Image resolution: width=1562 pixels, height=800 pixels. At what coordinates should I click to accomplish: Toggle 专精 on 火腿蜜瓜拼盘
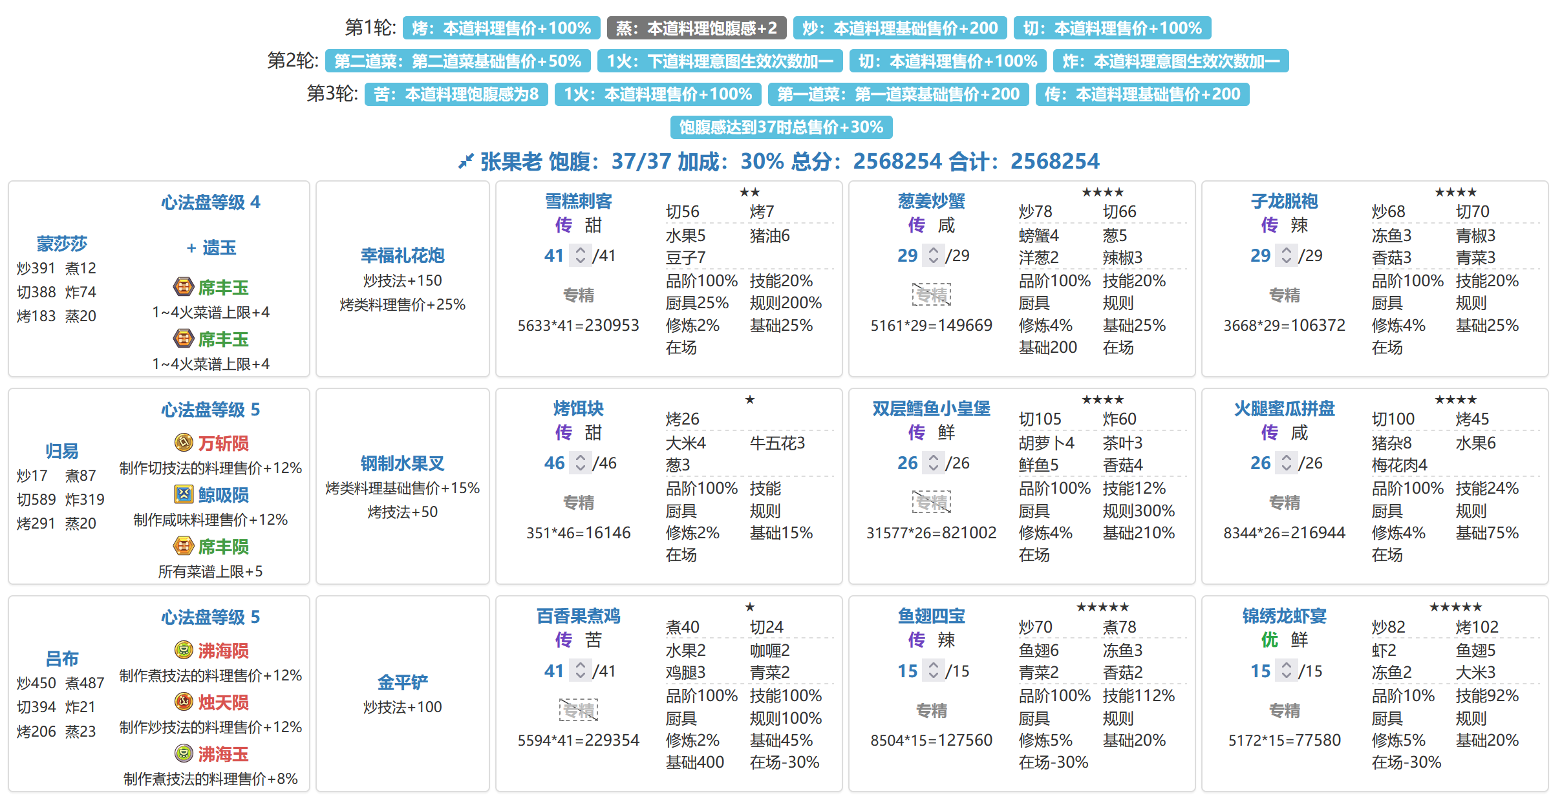1285,503
